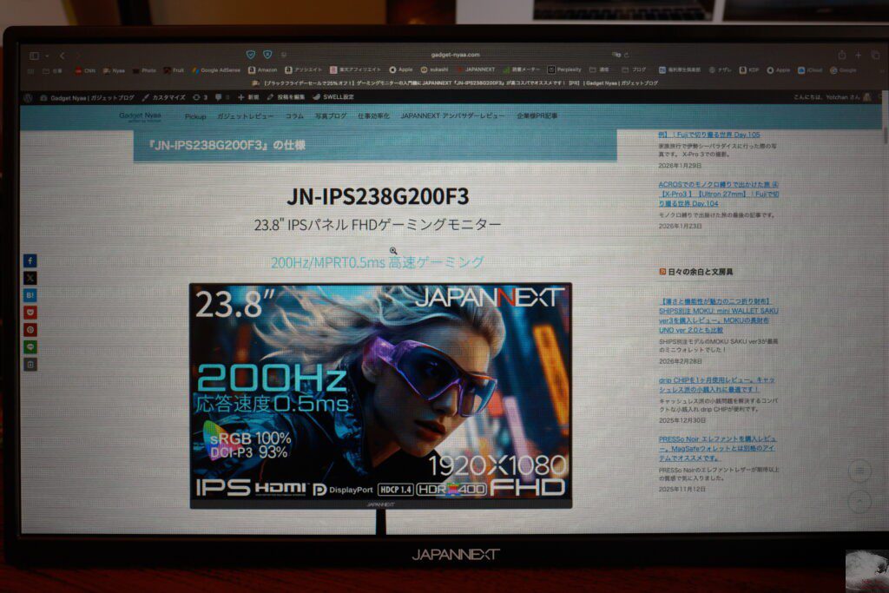Image resolution: width=889 pixels, height=593 pixels.
Task: Share the article via LINE
Action: 30,347
